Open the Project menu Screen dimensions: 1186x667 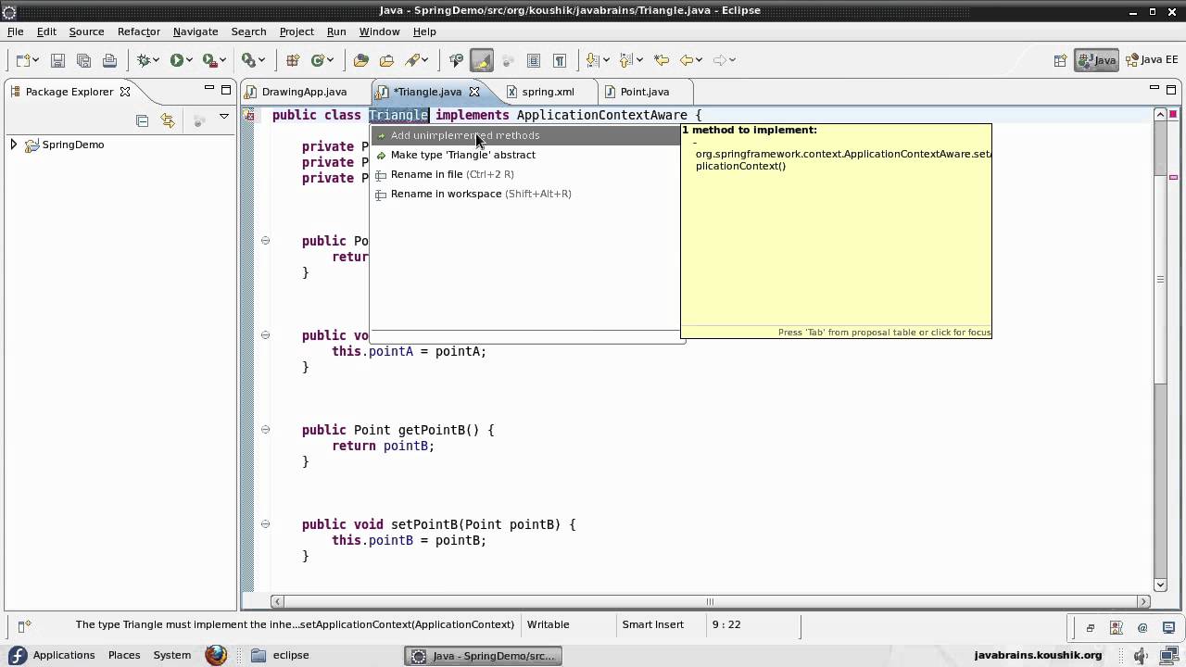point(296,31)
